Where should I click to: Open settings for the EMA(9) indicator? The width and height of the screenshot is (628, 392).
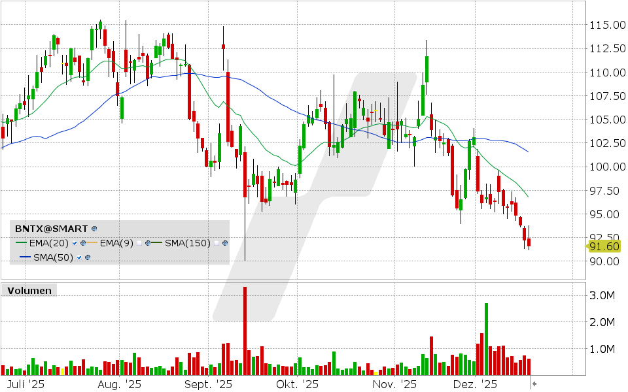click(x=147, y=243)
